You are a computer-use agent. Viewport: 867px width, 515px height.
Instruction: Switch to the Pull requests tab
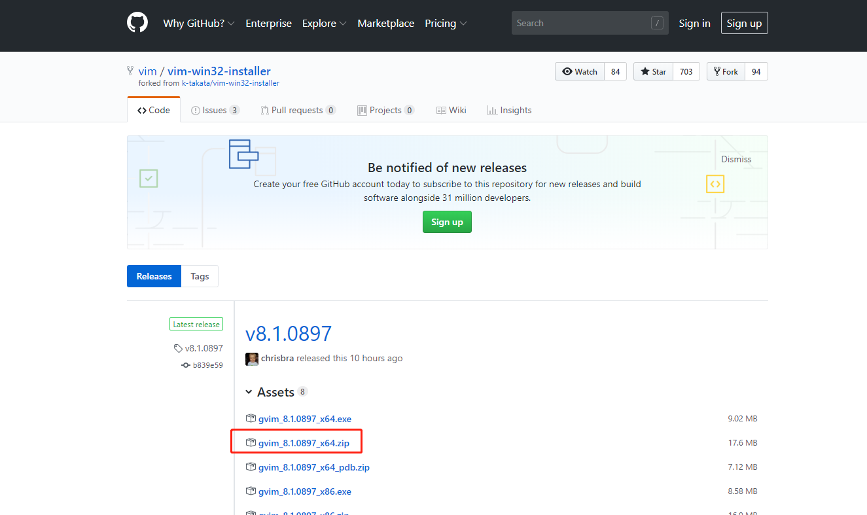coord(298,110)
